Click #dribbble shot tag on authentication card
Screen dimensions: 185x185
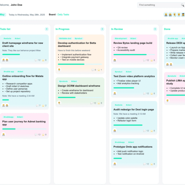pos(65,39)
